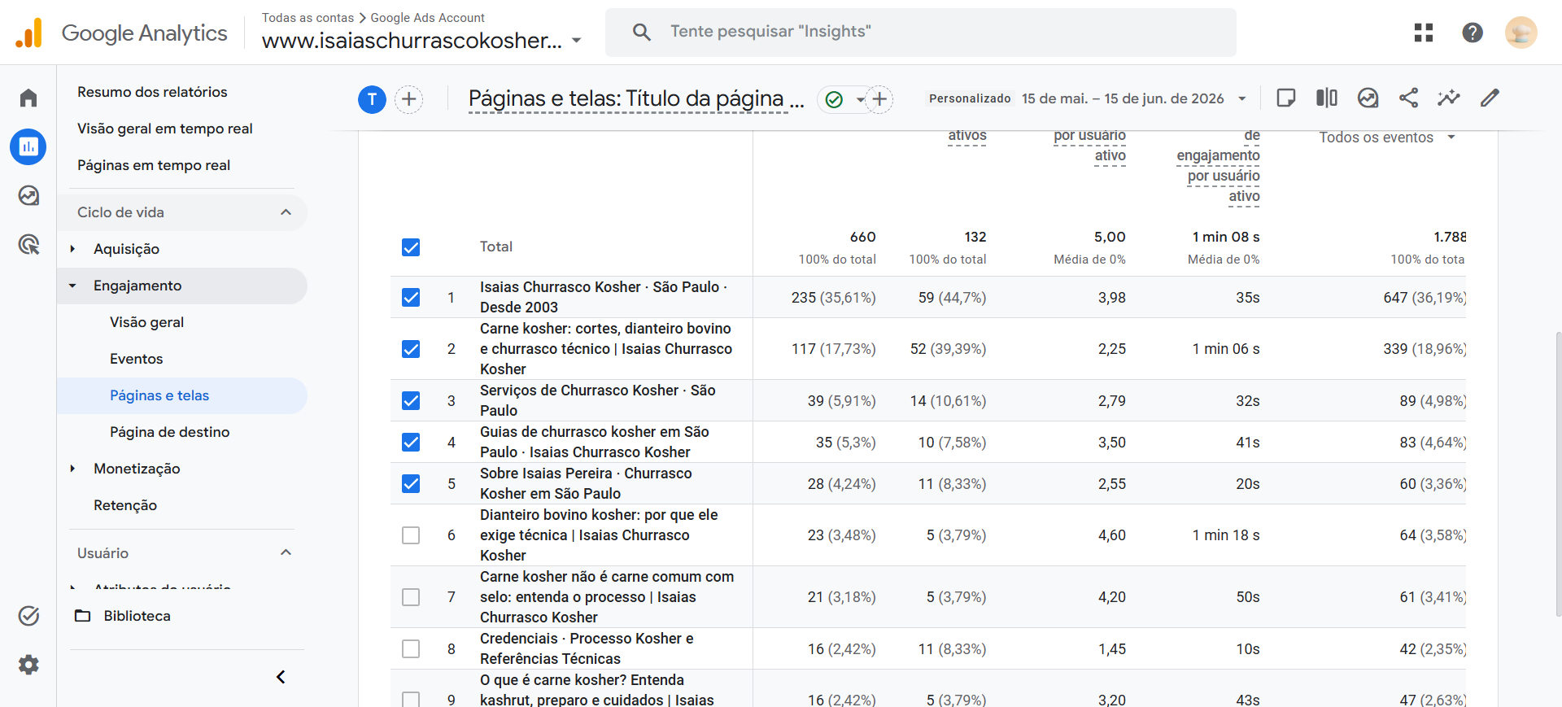Viewport: 1562px width, 707px height.
Task: Customize report with the pencil icon
Action: pyautogui.click(x=1490, y=98)
